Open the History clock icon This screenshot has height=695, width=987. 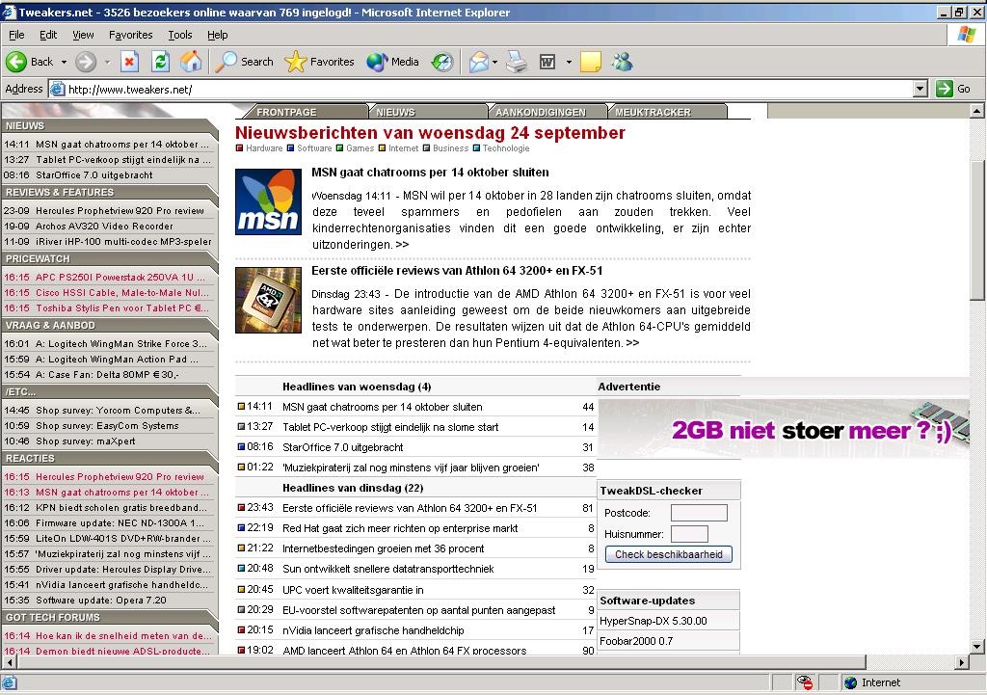(441, 62)
